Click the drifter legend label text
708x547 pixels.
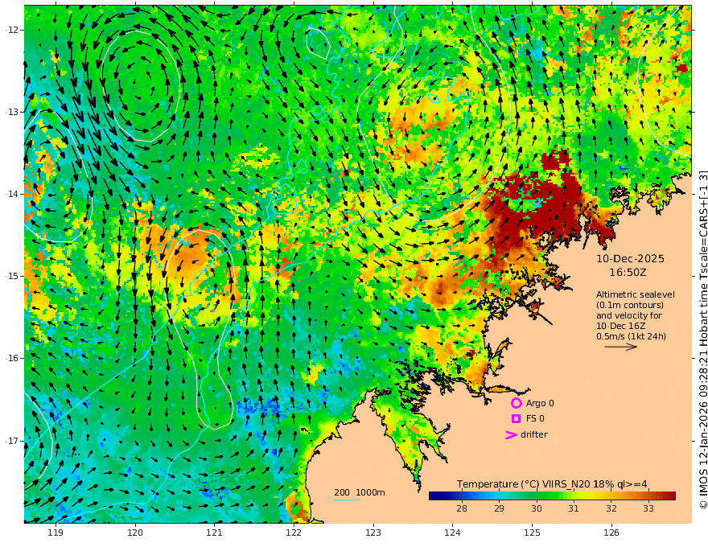533,434
